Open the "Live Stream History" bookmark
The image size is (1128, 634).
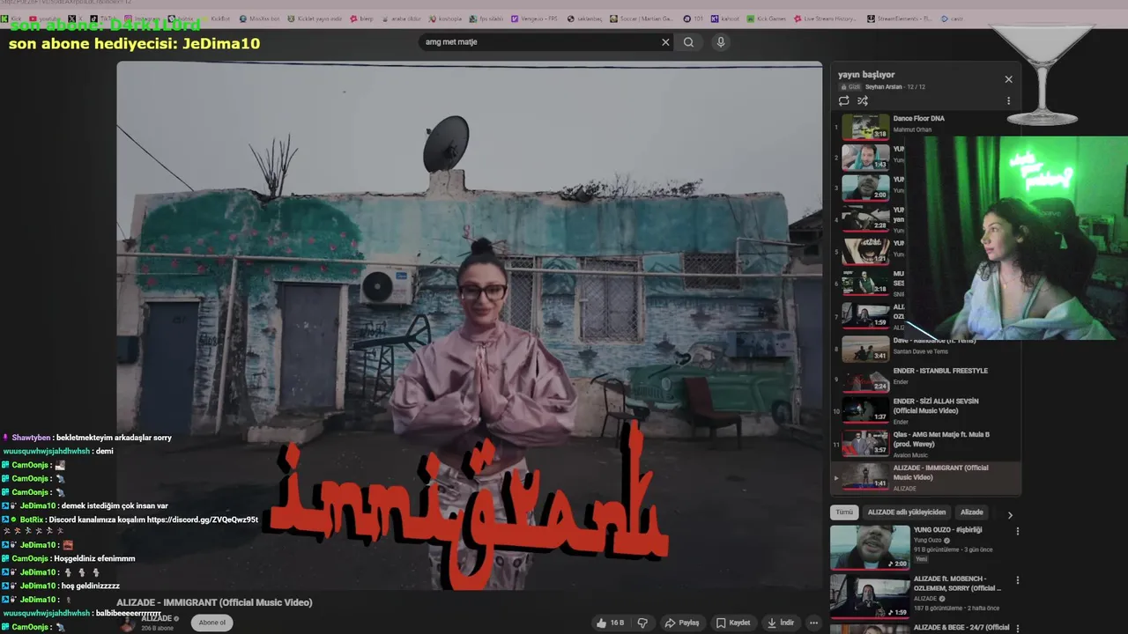(x=826, y=18)
